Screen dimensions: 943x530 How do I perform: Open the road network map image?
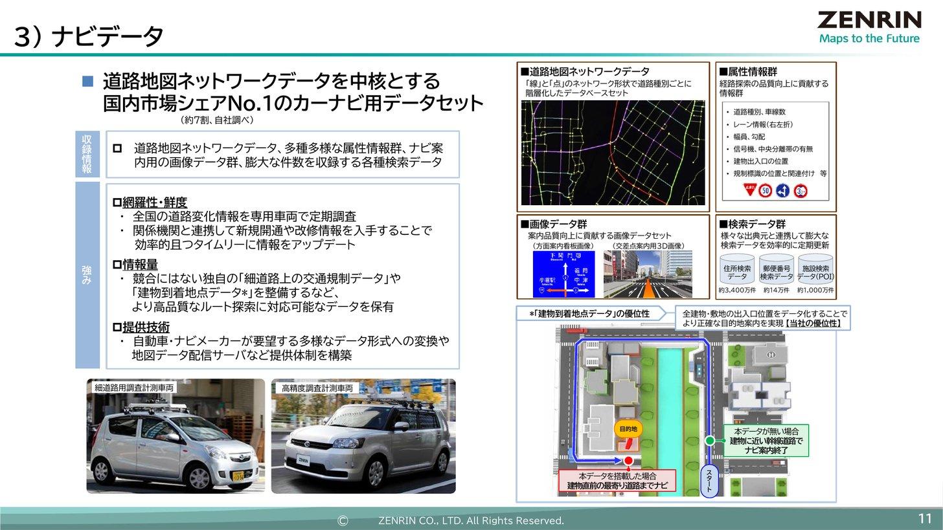[613, 153]
